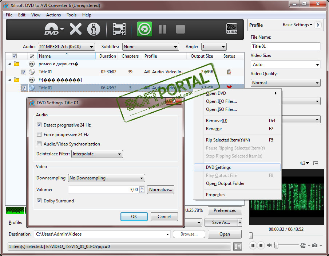The image size is (329, 256).
Task: Open Basic Settings dropdown
Action: [298, 25]
